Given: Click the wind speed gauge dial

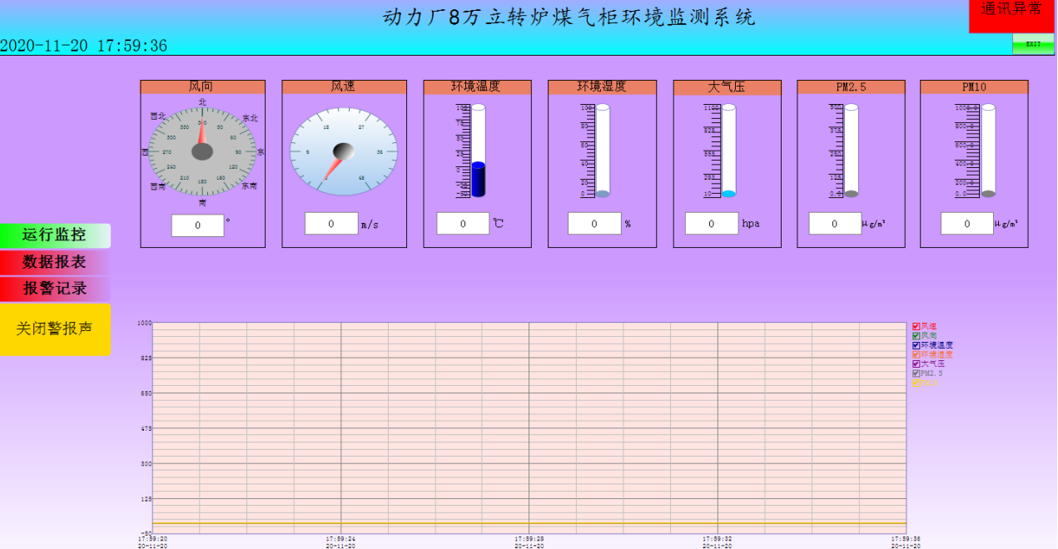Looking at the screenshot, I should (343, 152).
